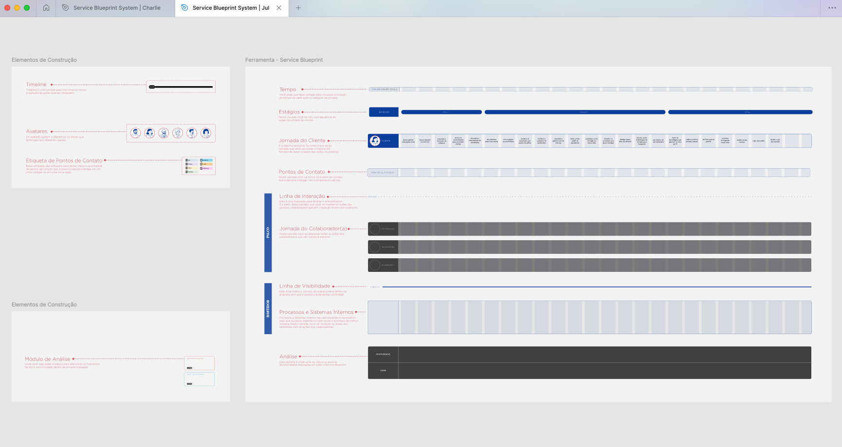
Task: Select the green touchpoint label
Action: (192, 172)
